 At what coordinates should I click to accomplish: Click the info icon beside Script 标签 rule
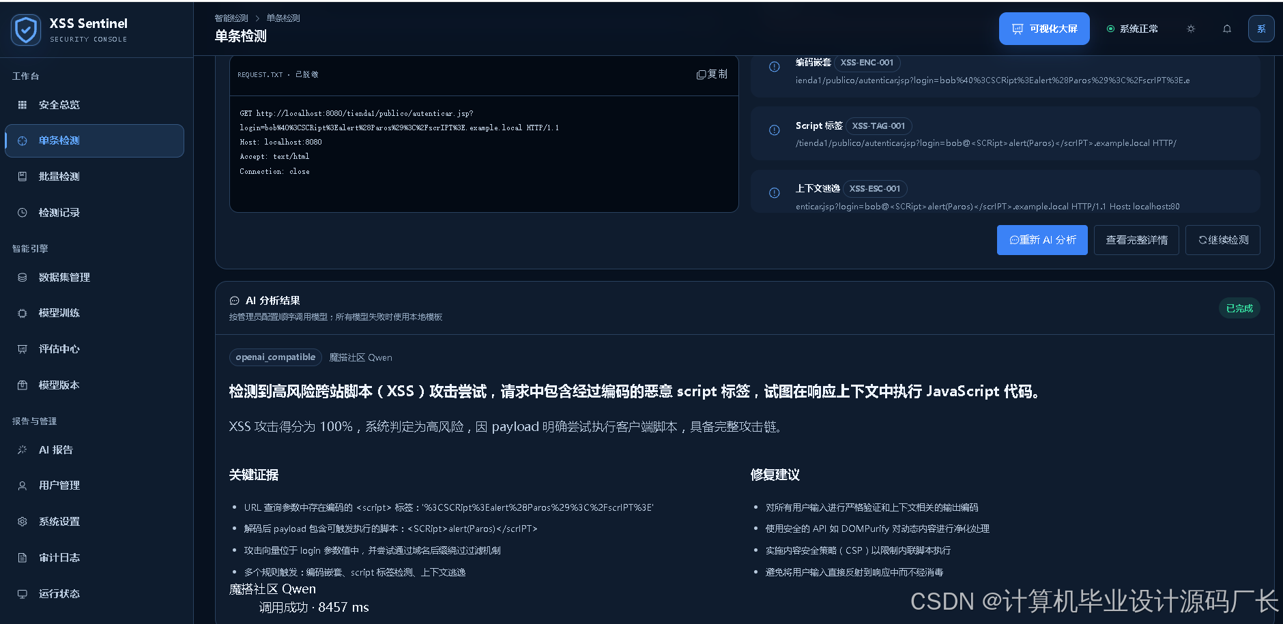pyautogui.click(x=775, y=130)
